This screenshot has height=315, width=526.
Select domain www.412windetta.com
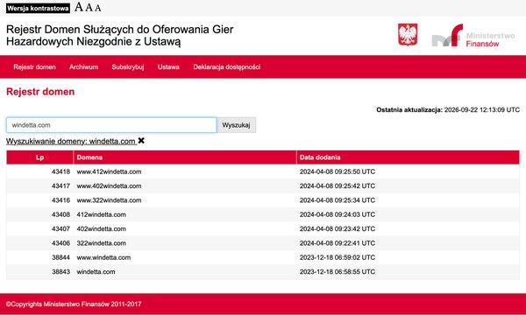click(109, 171)
